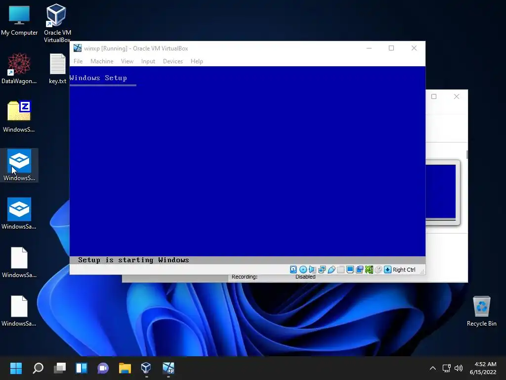Screen dimensions: 506x380
Task: Open the Input menu
Action: pyautogui.click(x=148, y=61)
